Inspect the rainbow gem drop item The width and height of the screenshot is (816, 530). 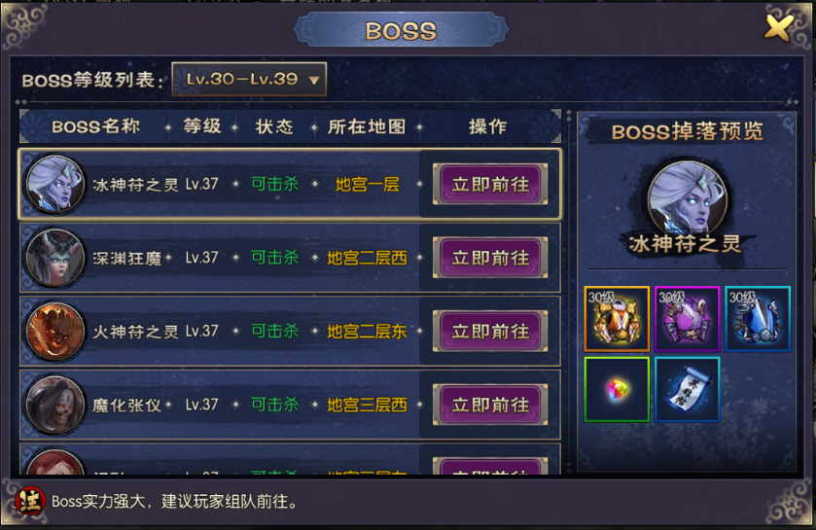[617, 389]
